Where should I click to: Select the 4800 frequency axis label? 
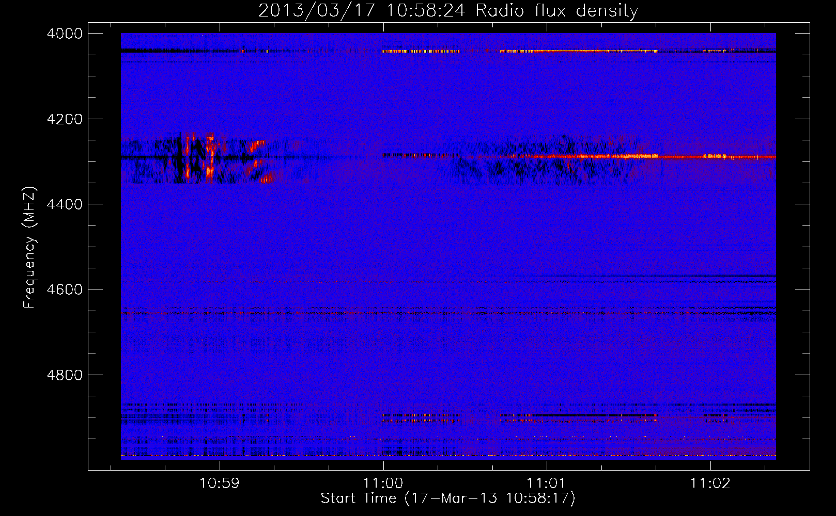(65, 375)
